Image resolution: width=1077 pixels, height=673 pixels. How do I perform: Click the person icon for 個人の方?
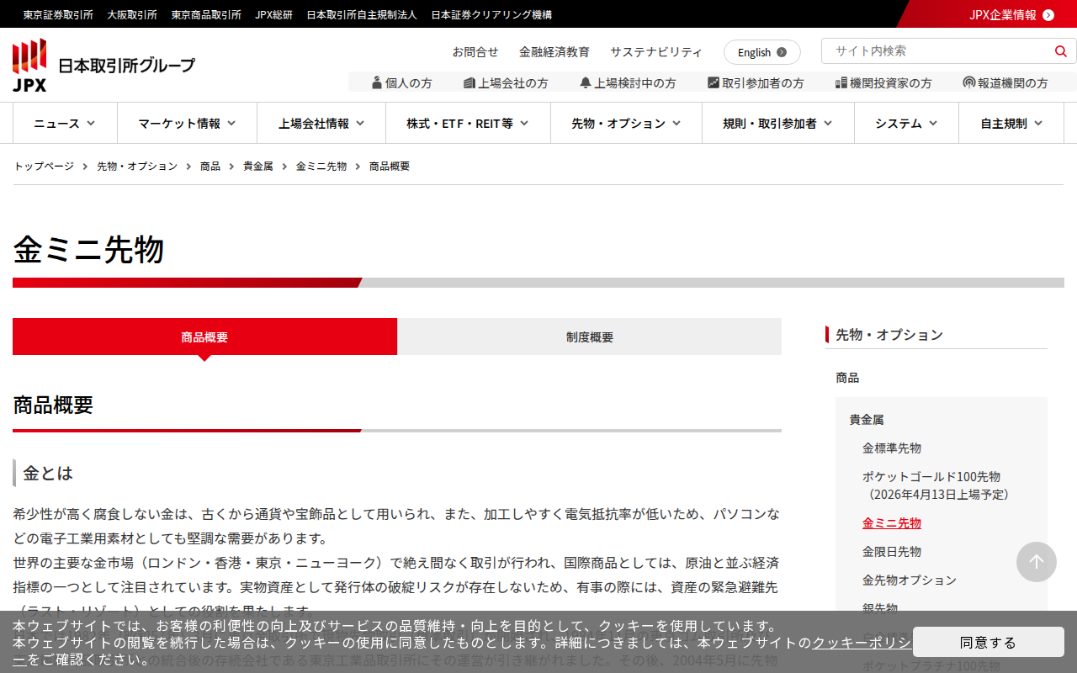(377, 82)
